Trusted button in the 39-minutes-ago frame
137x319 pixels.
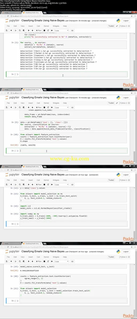111,26
